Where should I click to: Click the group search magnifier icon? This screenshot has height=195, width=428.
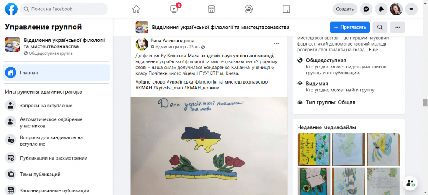(x=380, y=27)
